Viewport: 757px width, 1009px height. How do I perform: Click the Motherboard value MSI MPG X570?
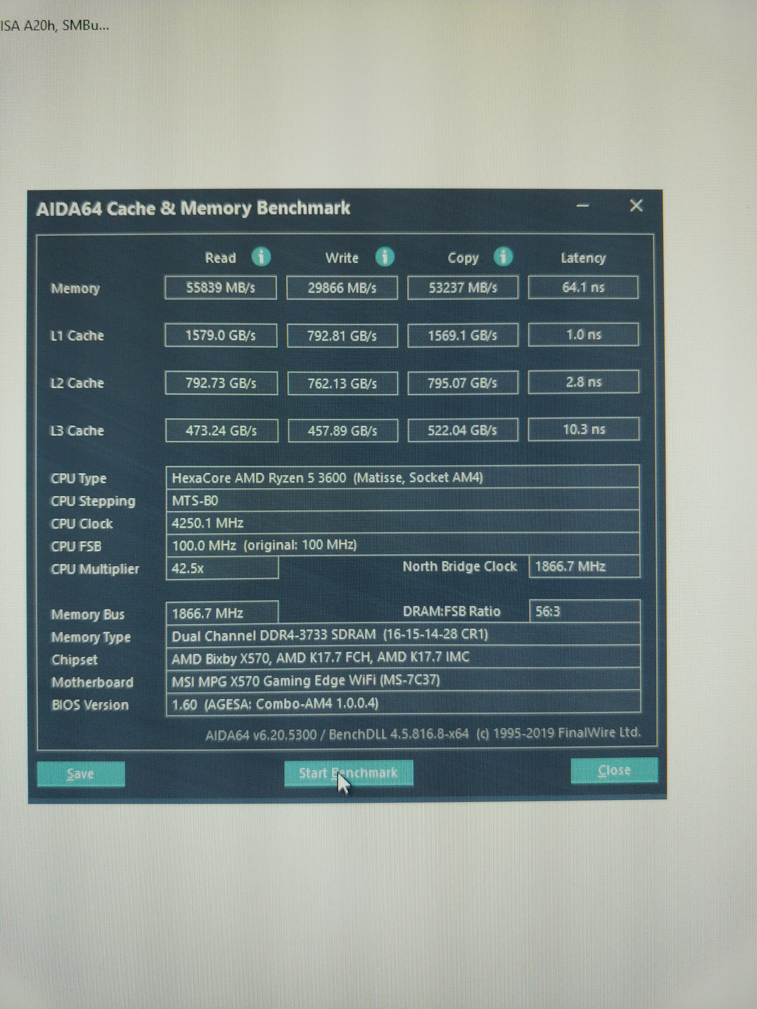click(x=403, y=680)
